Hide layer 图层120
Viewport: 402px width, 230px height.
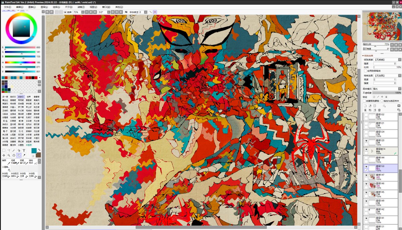click(x=366, y=140)
